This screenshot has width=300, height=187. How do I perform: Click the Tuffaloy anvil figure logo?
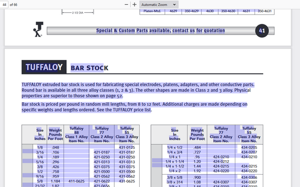(x=38, y=29)
